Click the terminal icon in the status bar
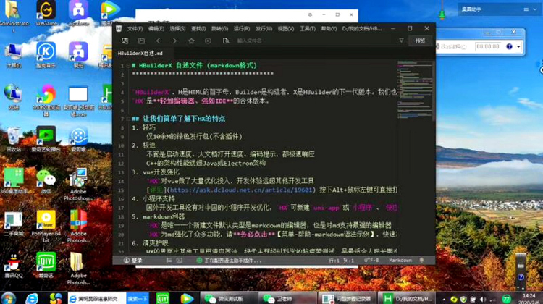Viewport: 543px width, 304px height. pos(179,260)
